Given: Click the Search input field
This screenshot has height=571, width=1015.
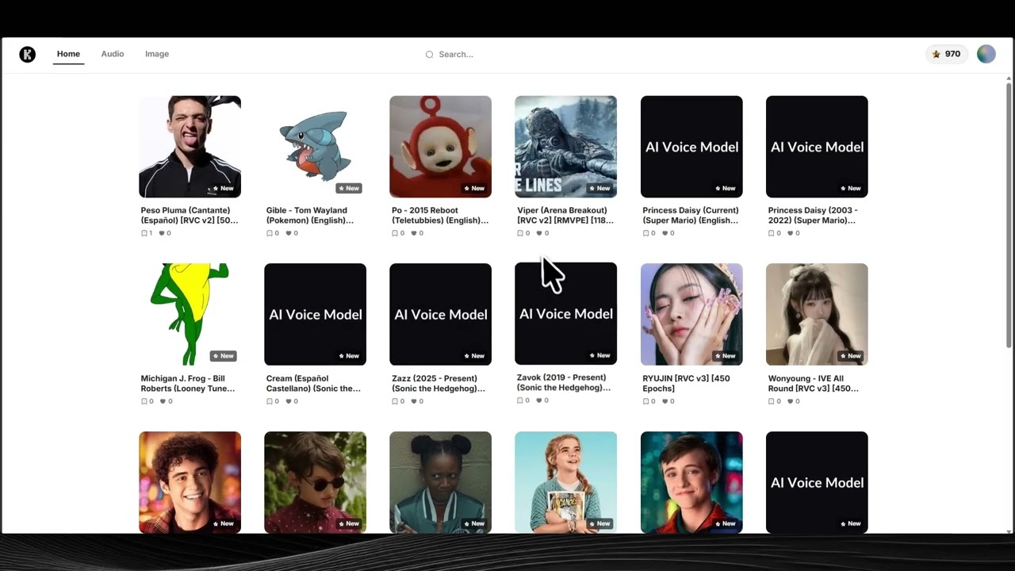Looking at the screenshot, I should tap(507, 55).
